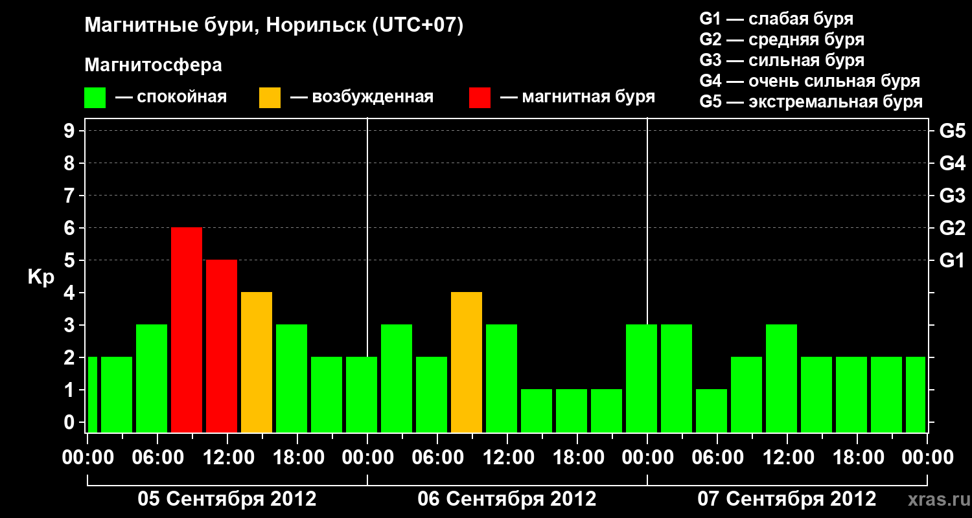Click the standalone 'G3' right-axis label

952,196
